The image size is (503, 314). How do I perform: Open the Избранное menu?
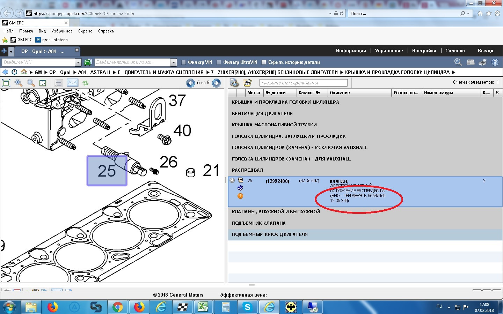pyautogui.click(x=62, y=31)
